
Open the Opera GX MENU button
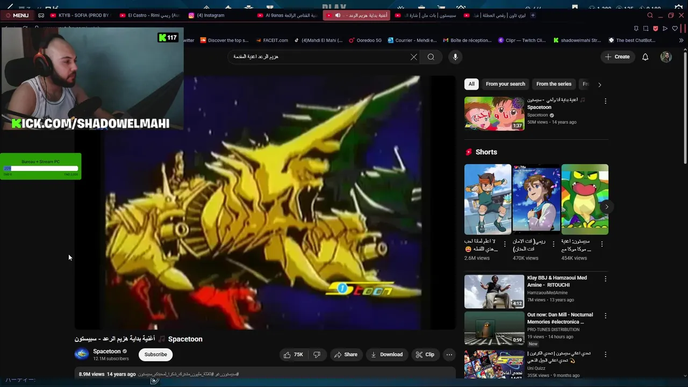17,15
